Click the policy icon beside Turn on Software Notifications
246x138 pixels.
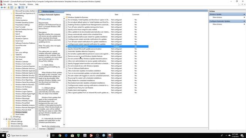[x=66, y=68]
